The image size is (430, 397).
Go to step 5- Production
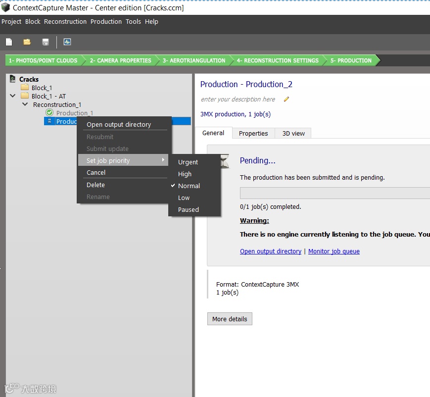(x=351, y=60)
